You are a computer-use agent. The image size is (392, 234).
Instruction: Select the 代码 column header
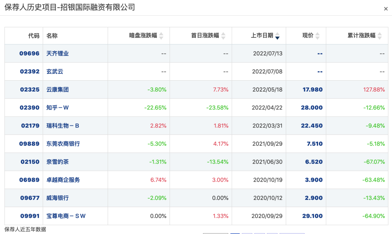tap(34, 36)
